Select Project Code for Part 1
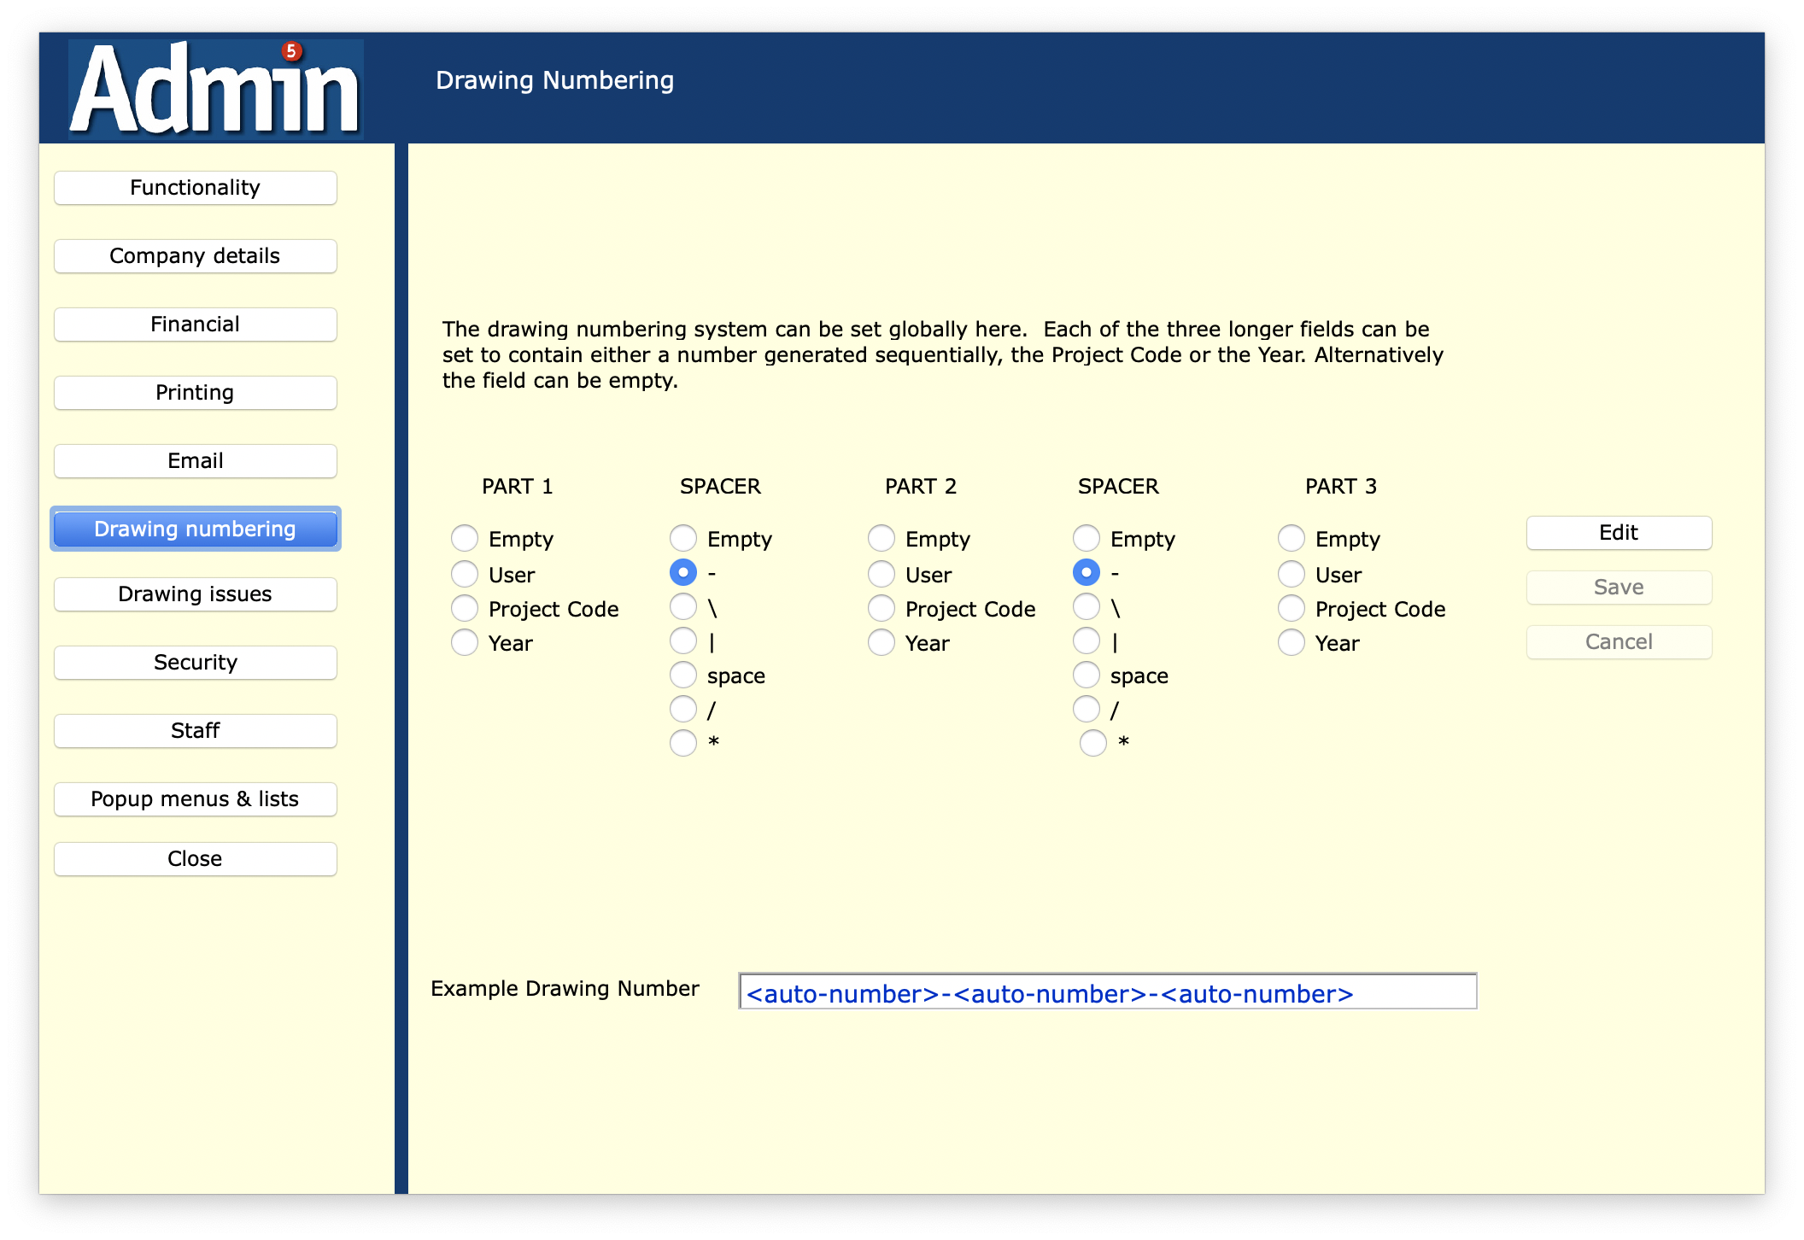Image resolution: width=1804 pixels, height=1240 pixels. point(465,609)
